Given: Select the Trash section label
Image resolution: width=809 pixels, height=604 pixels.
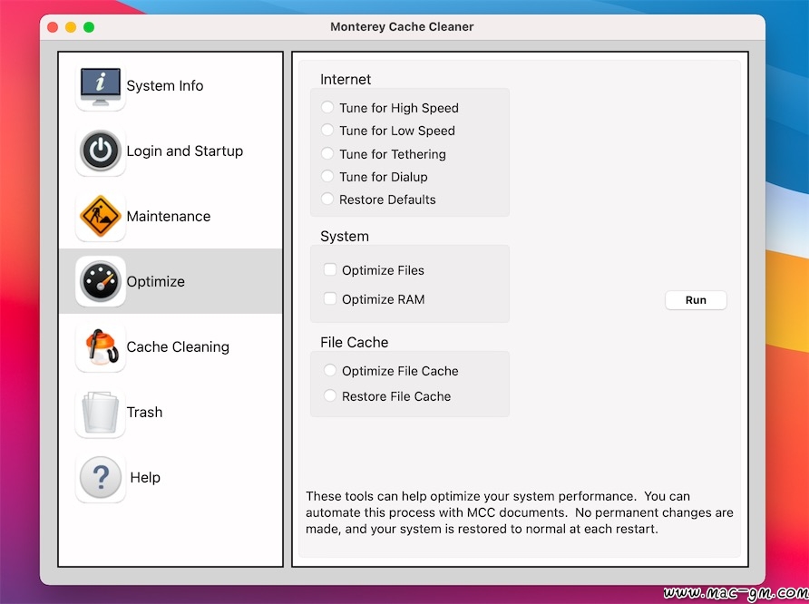Looking at the screenshot, I should tap(144, 412).
